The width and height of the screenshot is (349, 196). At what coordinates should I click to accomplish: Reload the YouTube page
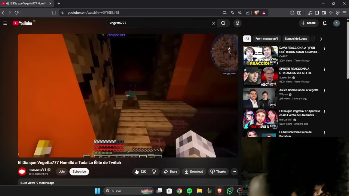pos(17,13)
